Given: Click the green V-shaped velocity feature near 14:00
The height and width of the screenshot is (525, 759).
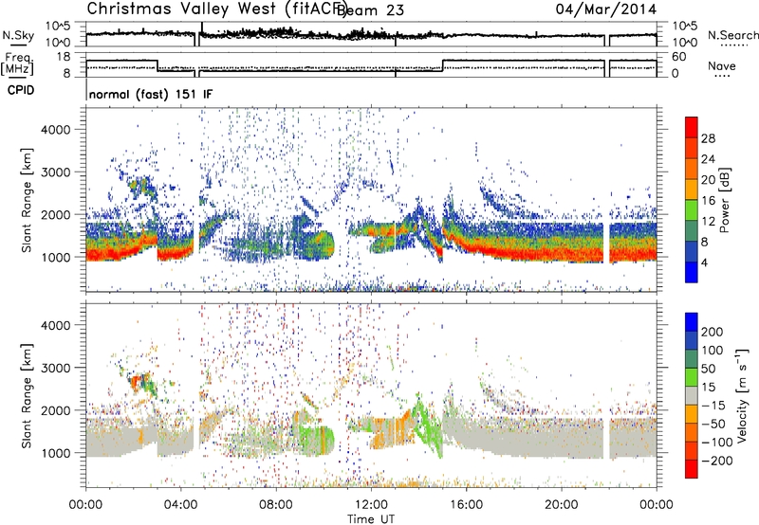Looking at the screenshot, I should pos(429,425).
